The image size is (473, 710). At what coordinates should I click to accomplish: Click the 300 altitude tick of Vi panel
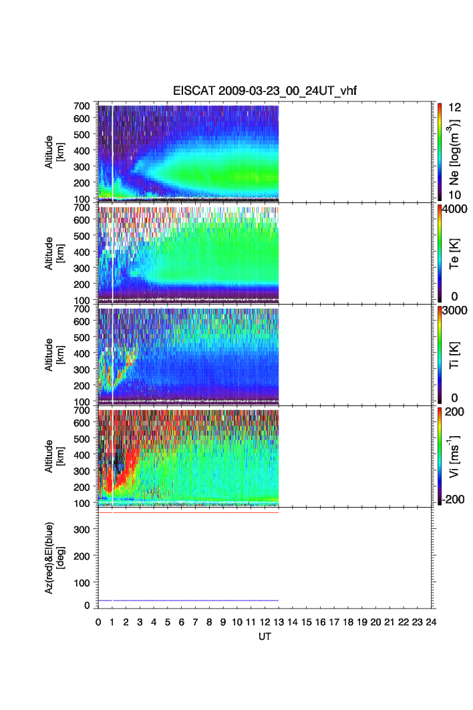[x=82, y=472]
